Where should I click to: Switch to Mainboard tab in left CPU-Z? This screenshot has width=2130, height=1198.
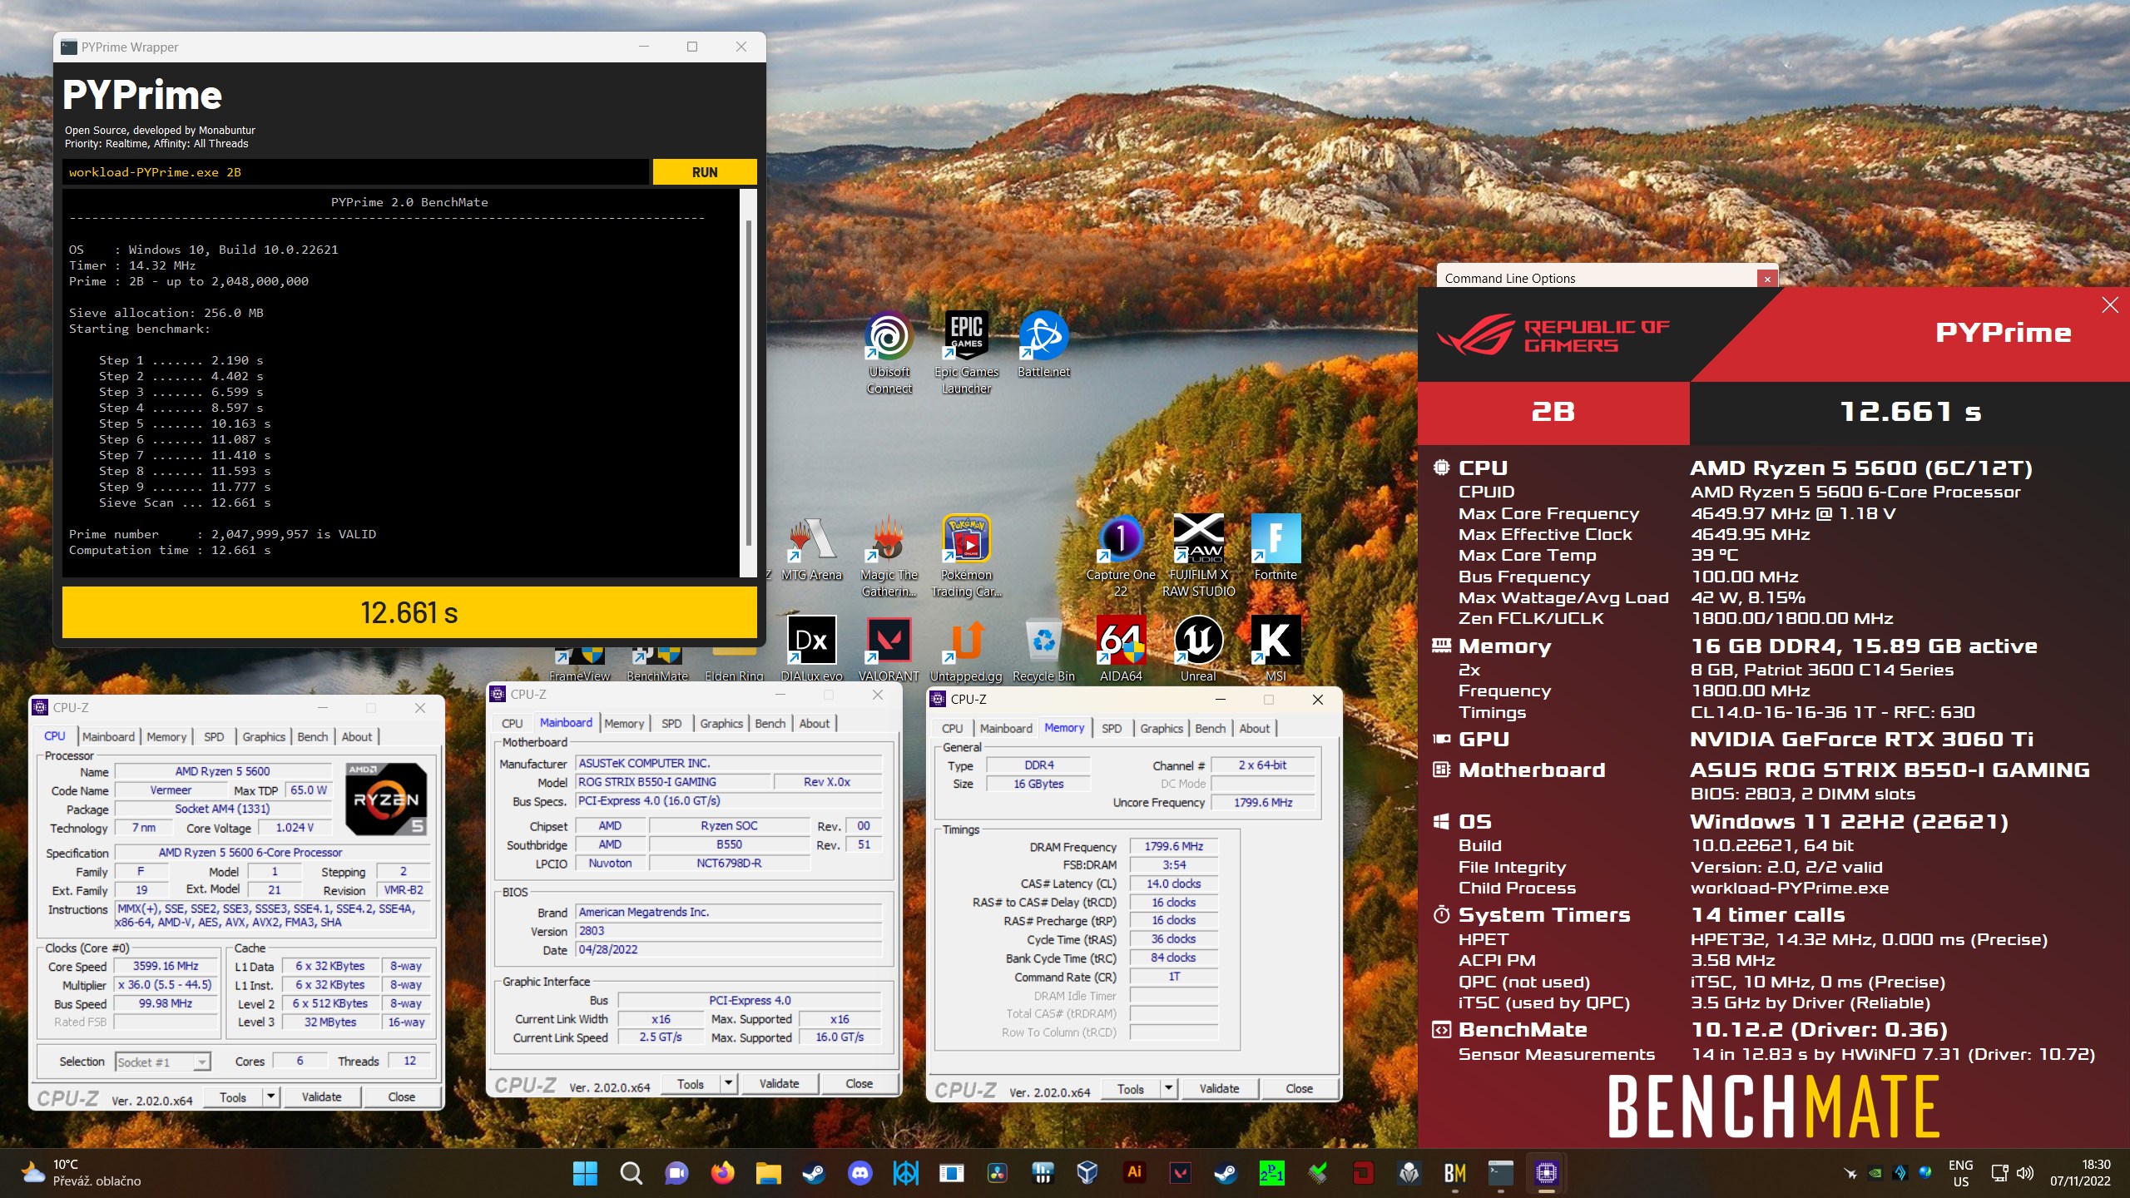tap(108, 736)
